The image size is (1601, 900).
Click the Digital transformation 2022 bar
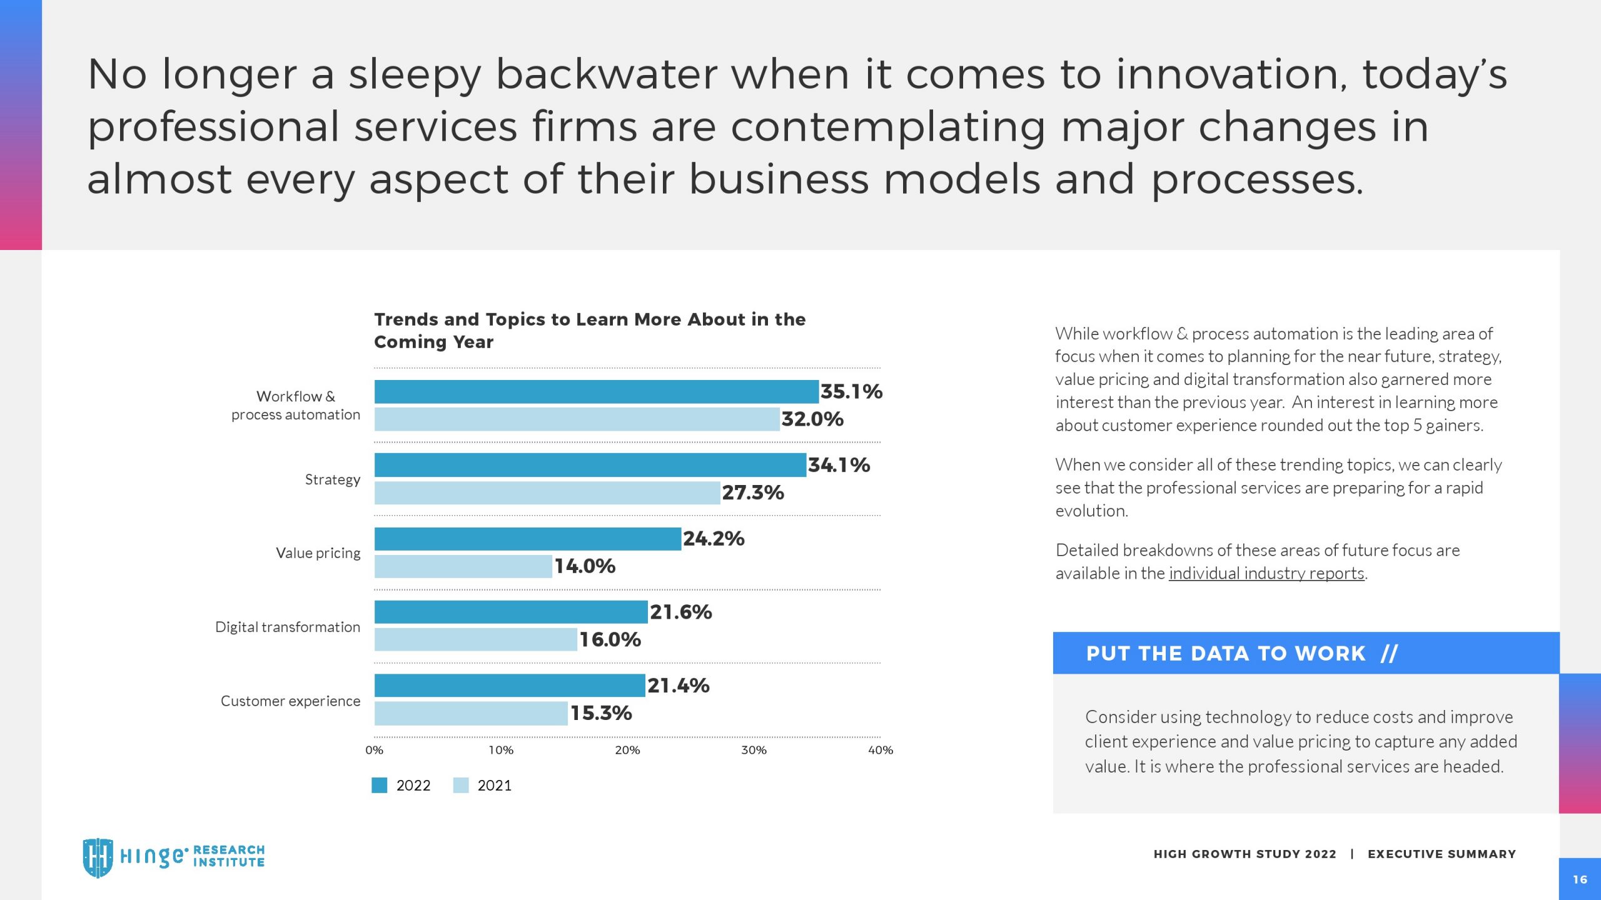click(511, 612)
